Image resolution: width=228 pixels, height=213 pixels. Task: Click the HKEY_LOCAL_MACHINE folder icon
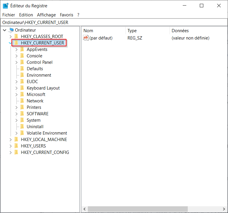pos(16,140)
